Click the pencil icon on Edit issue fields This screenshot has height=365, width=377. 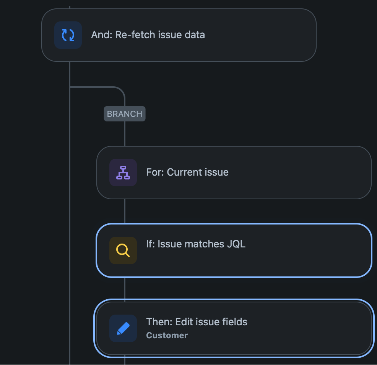pyautogui.click(x=123, y=328)
